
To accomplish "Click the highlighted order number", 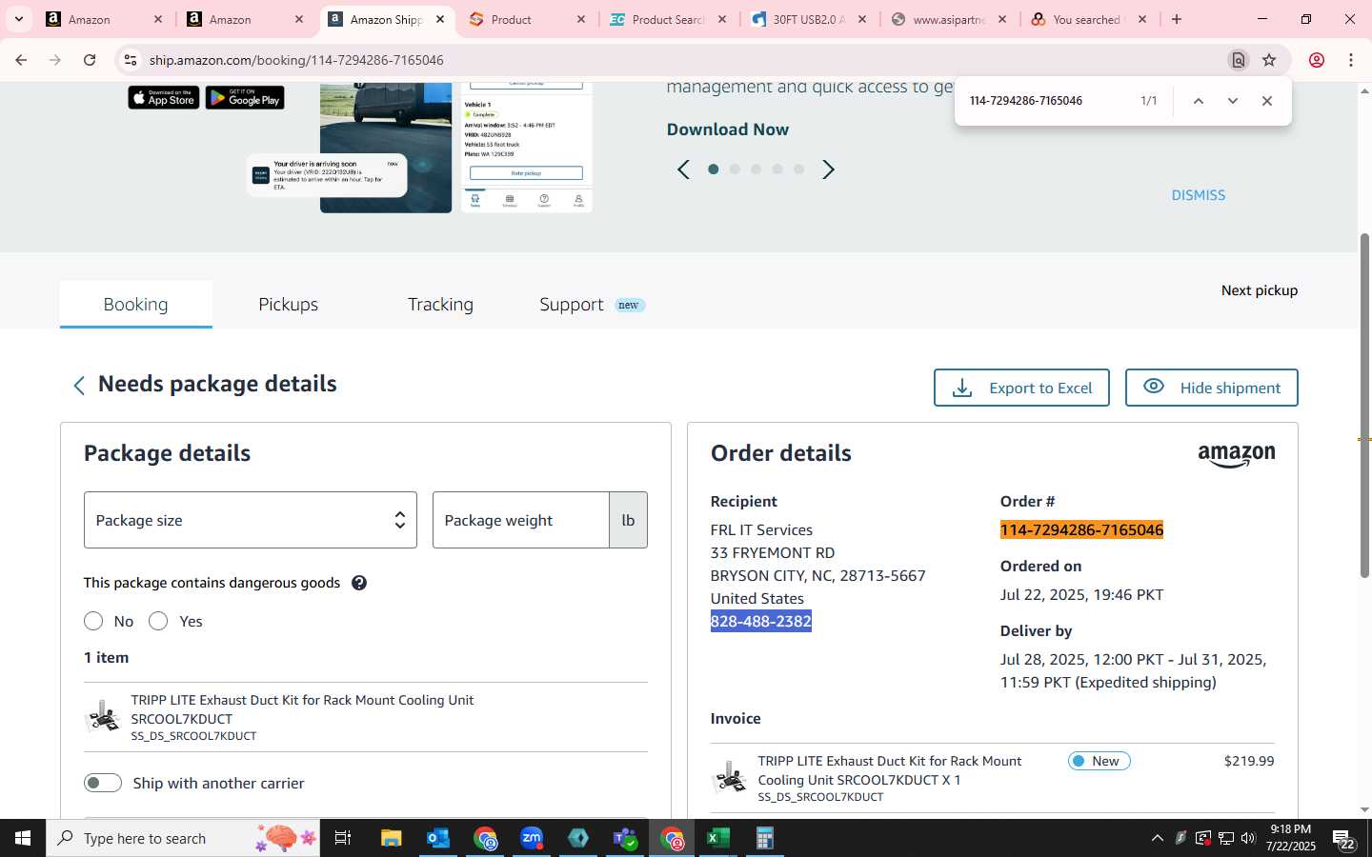I will [x=1081, y=530].
